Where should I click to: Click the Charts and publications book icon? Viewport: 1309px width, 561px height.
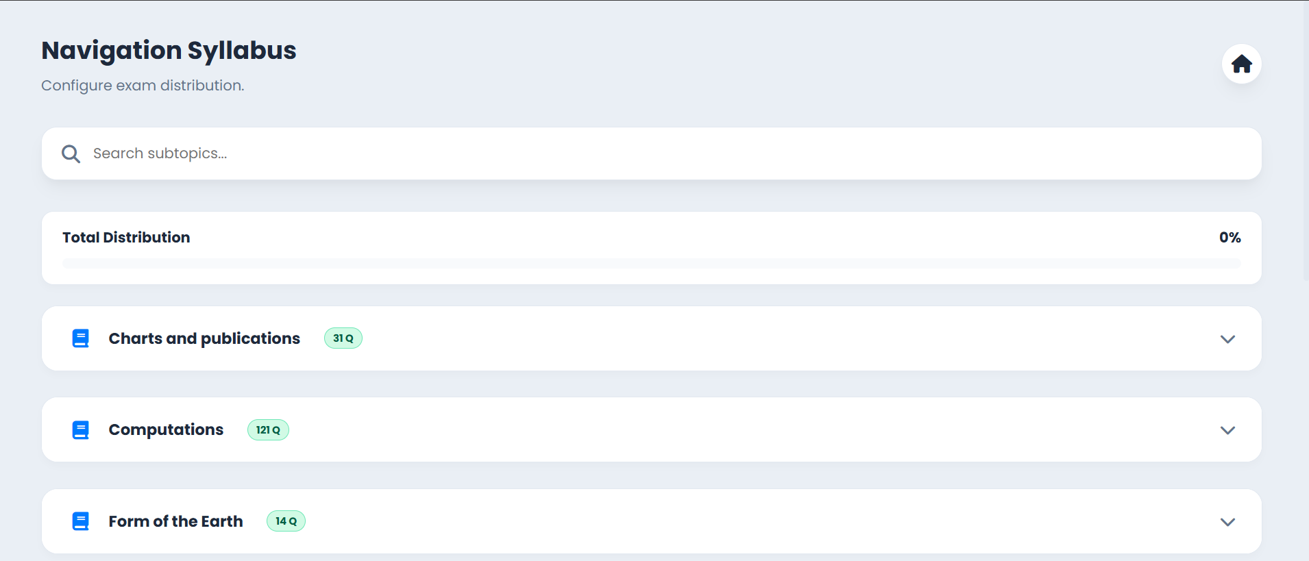point(81,338)
